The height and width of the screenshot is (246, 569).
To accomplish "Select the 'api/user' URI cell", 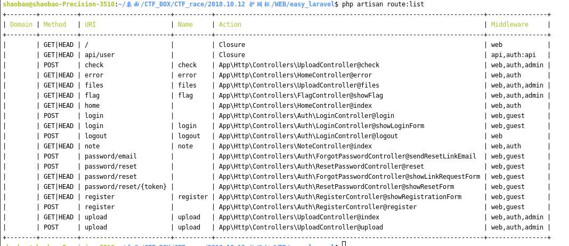I will (x=100, y=55).
